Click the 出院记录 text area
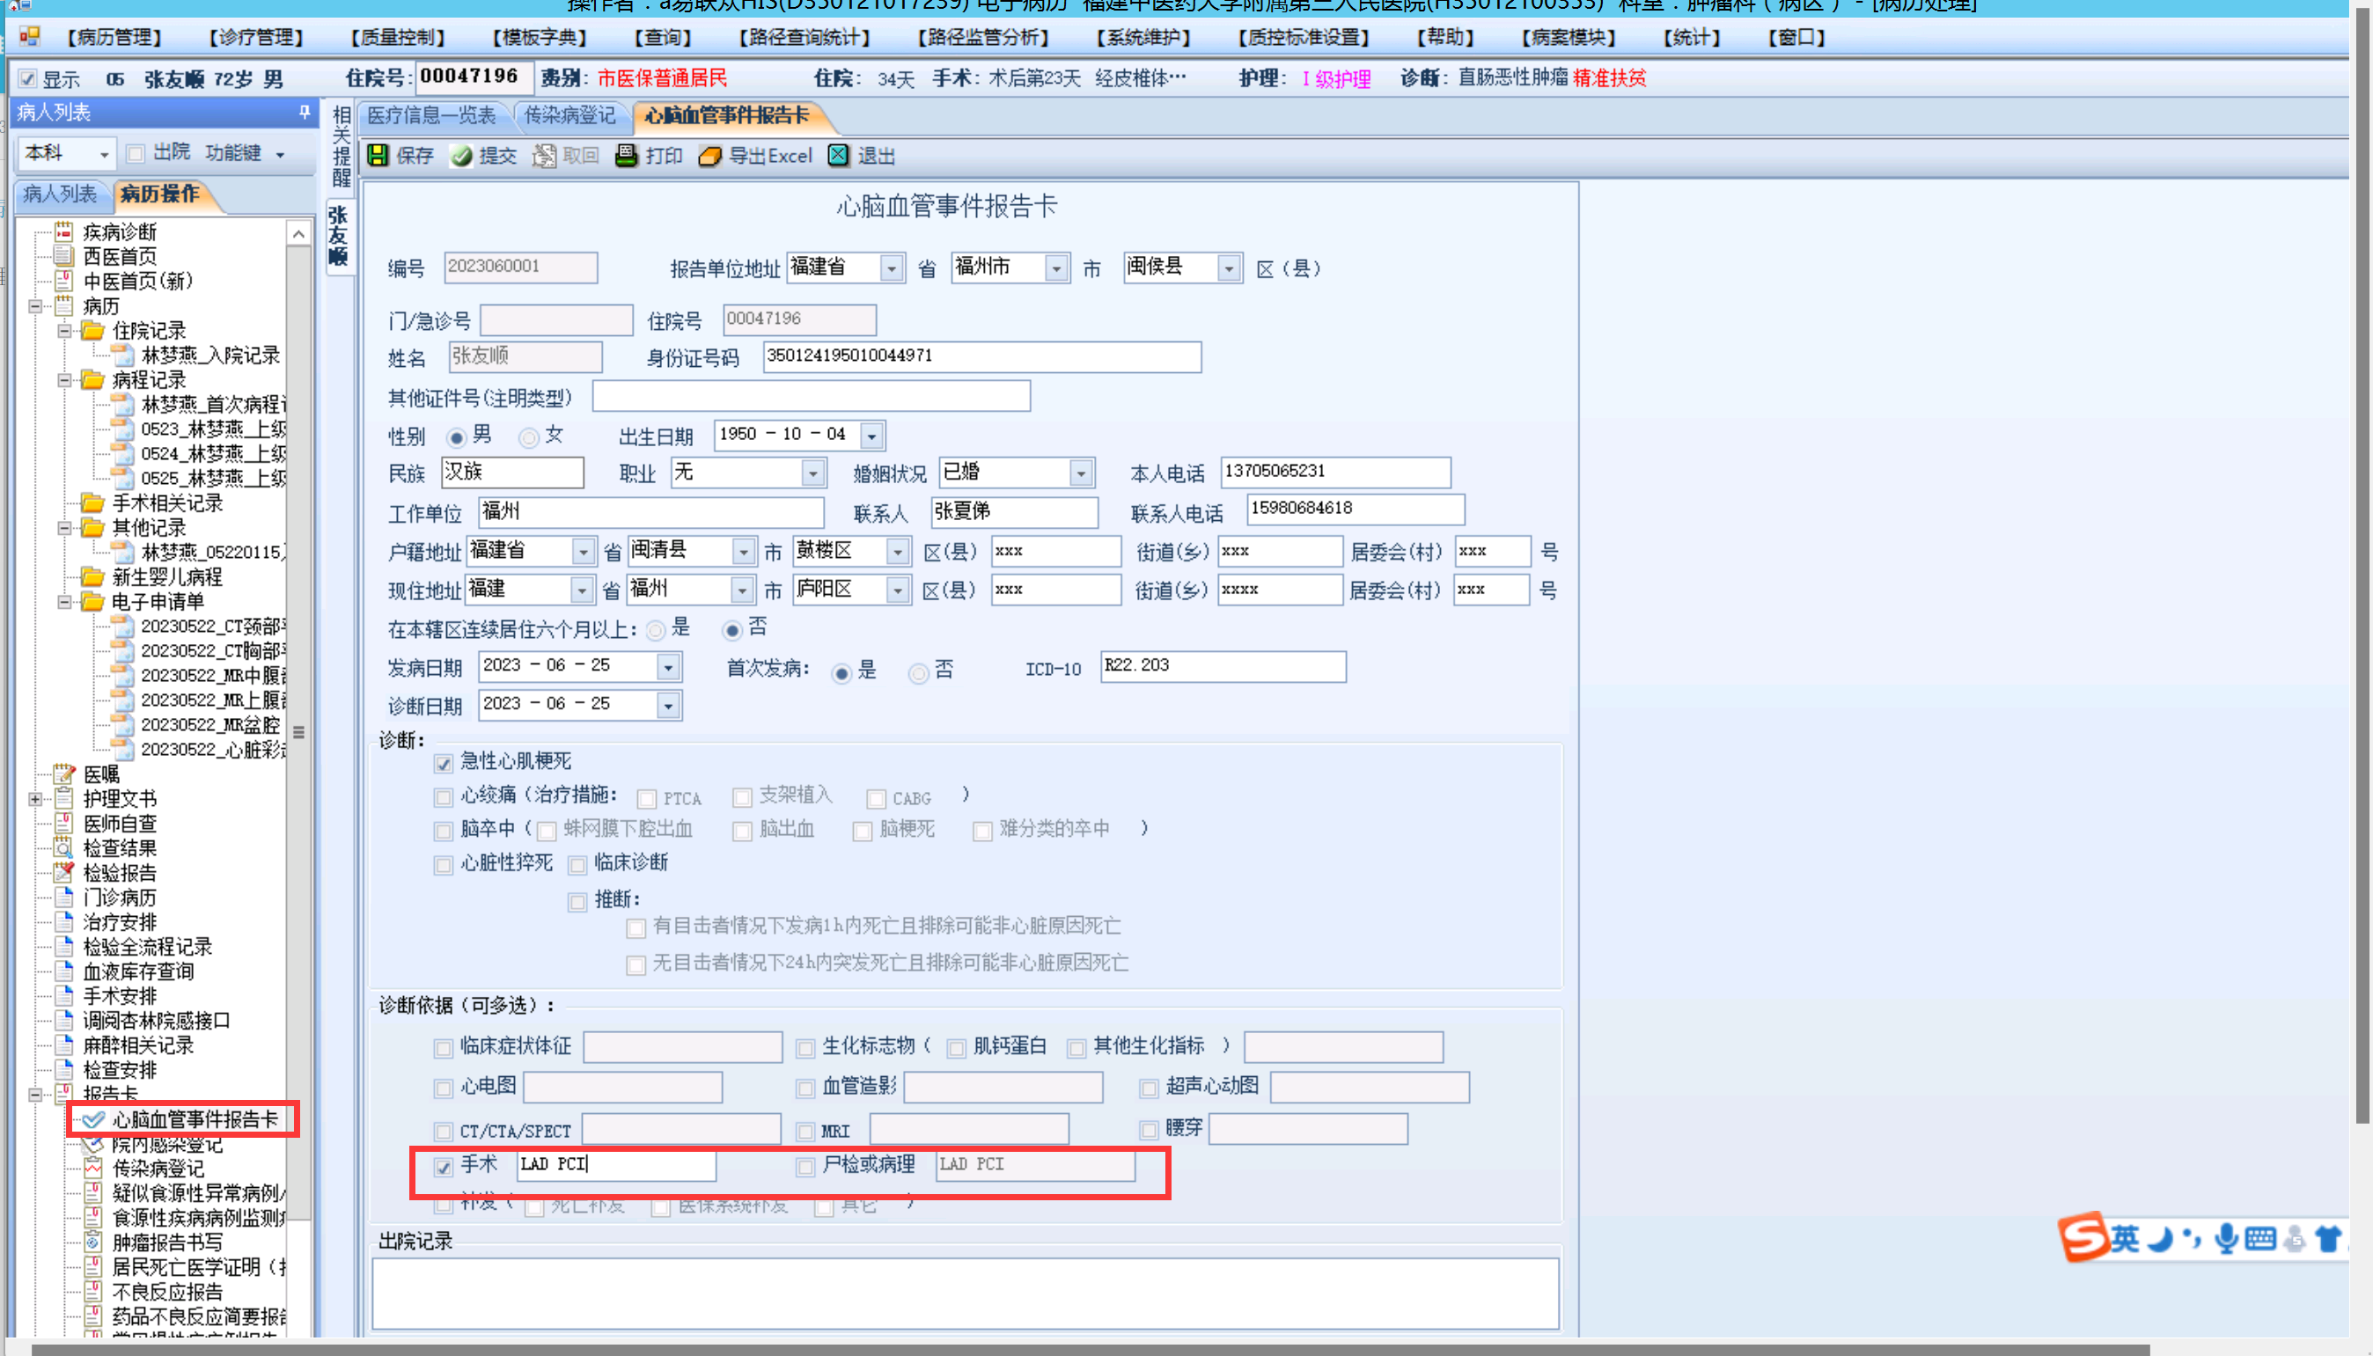The image size is (2373, 1356). (964, 1293)
